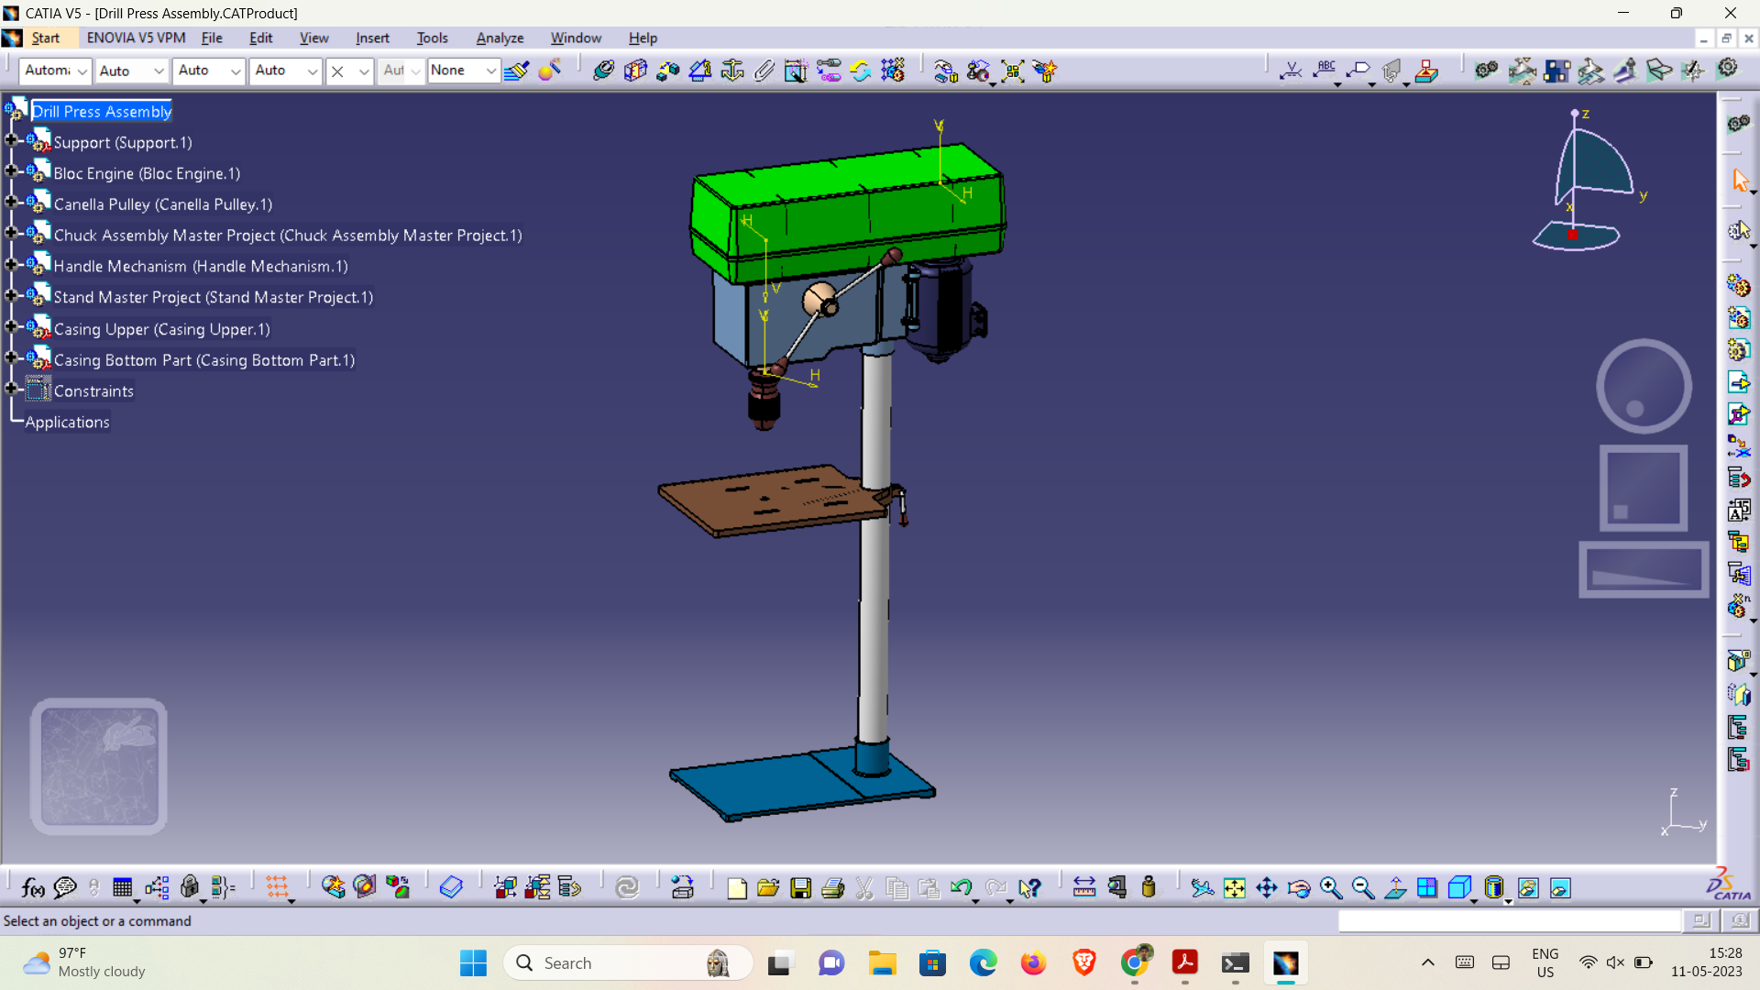Open the Analyze menu

(500, 38)
